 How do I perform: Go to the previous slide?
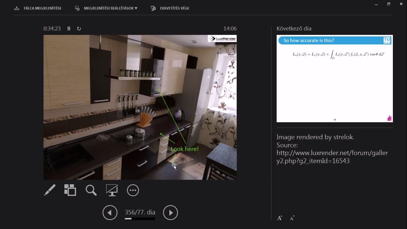[x=110, y=212]
